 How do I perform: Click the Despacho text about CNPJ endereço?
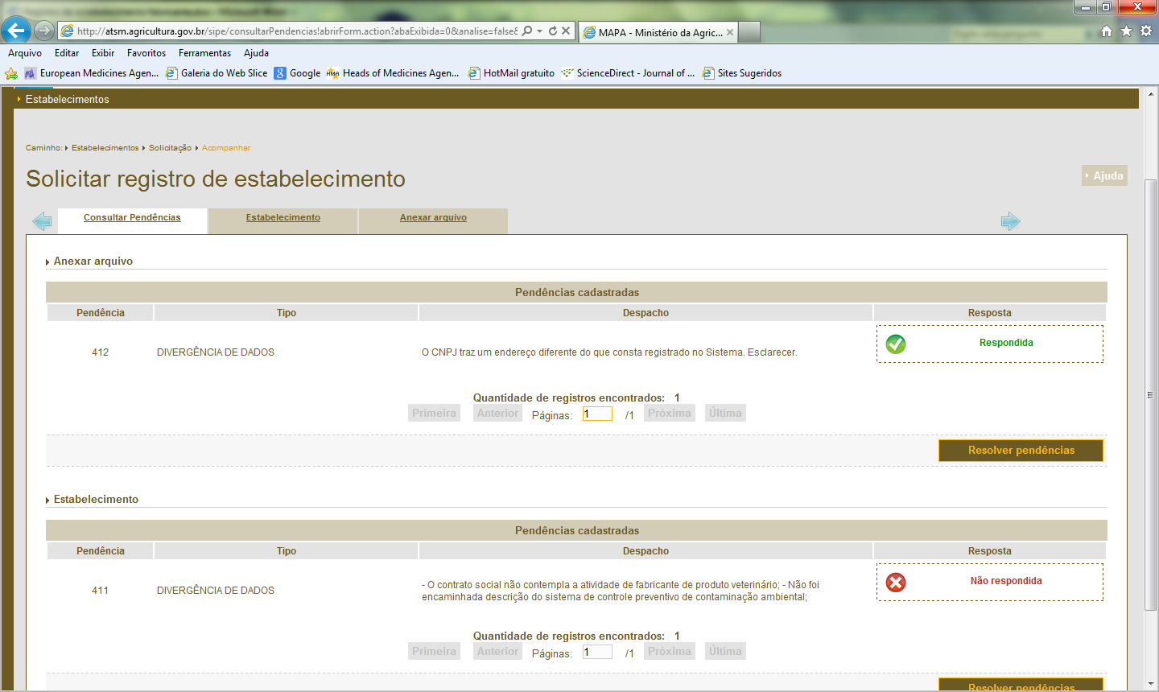609,352
